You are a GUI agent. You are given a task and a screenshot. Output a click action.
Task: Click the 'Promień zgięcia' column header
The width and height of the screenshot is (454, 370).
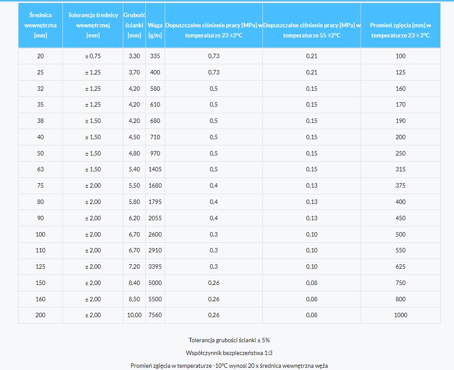[x=400, y=30]
